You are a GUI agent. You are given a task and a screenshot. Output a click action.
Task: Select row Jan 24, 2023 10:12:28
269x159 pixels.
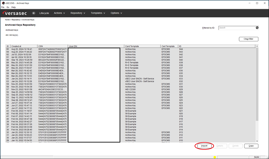pyautogui.click(x=131, y=82)
